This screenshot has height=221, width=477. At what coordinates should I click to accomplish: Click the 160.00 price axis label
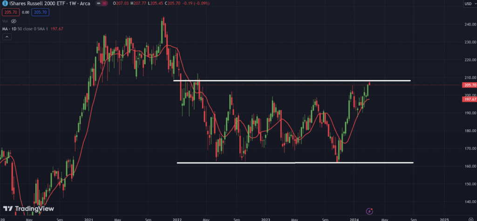click(x=470, y=166)
